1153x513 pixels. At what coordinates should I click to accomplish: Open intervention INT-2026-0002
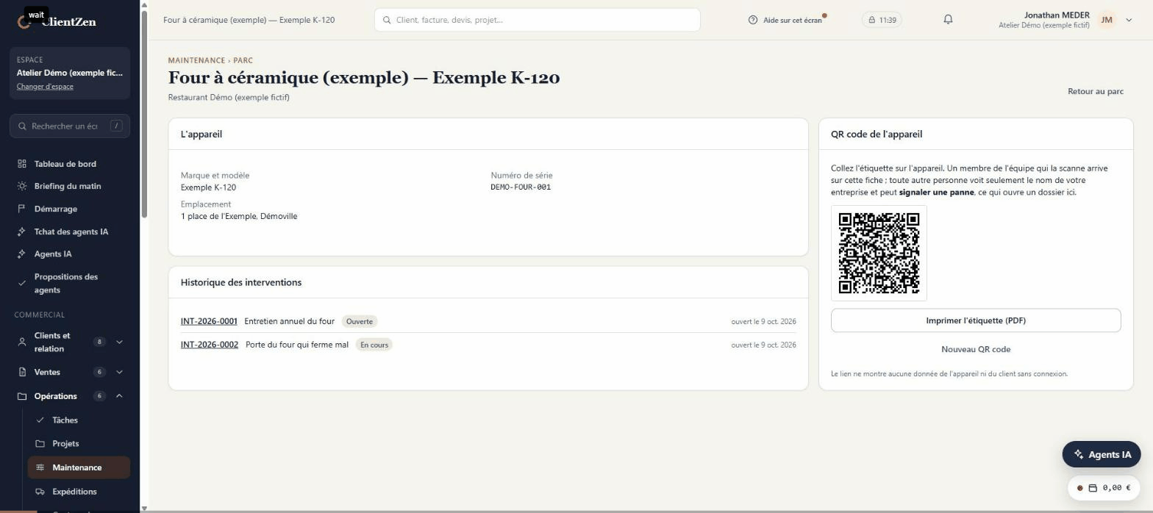pos(210,345)
